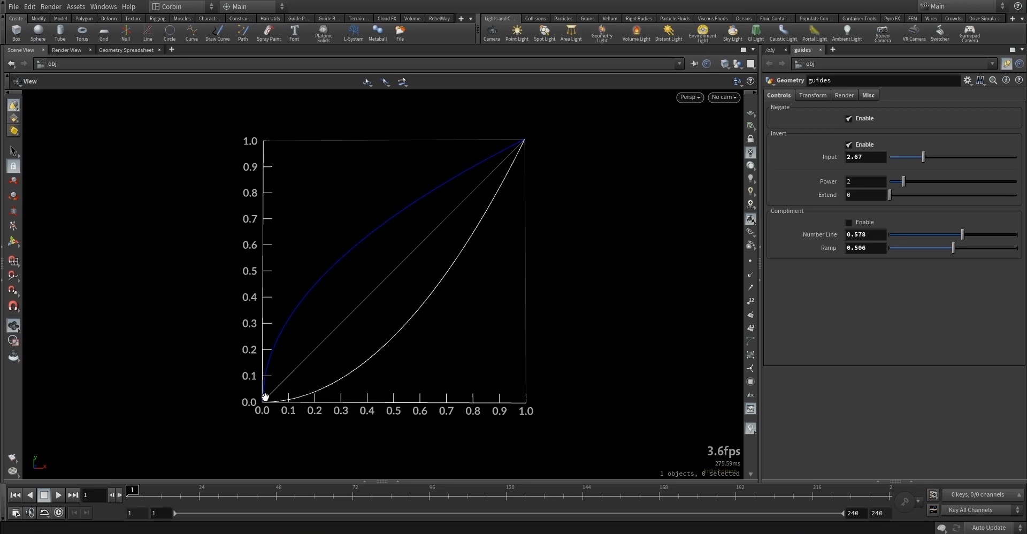The height and width of the screenshot is (534, 1027).
Task: Open the No cam camera dropdown
Action: (x=724, y=97)
